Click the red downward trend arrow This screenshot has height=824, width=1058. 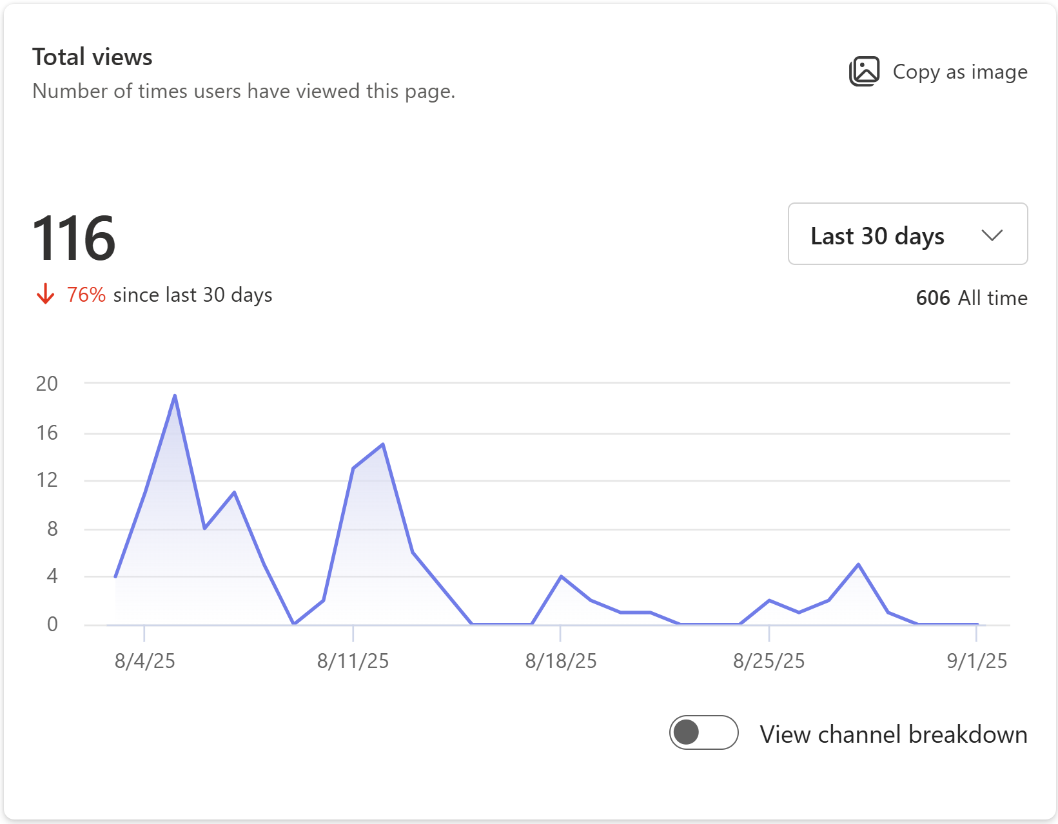[x=45, y=295]
